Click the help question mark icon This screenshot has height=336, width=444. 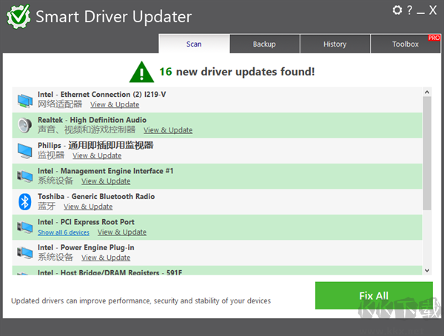[409, 10]
